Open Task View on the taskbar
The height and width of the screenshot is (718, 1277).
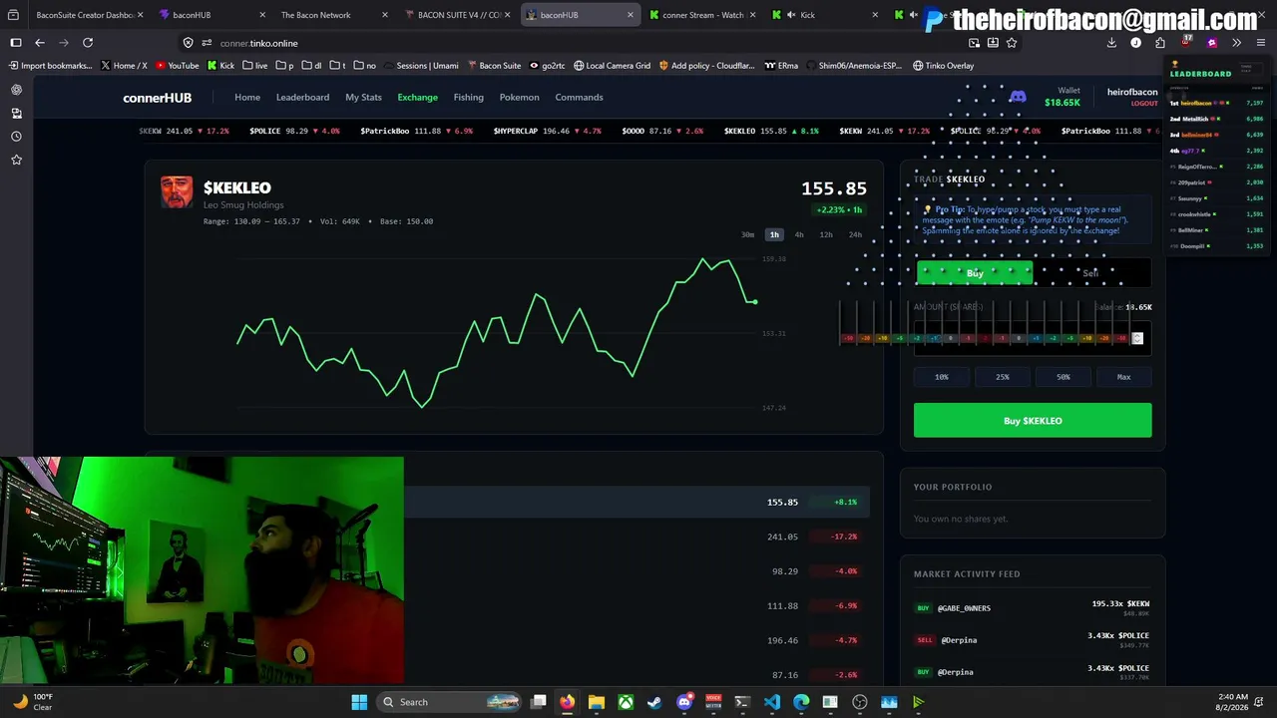point(539,702)
